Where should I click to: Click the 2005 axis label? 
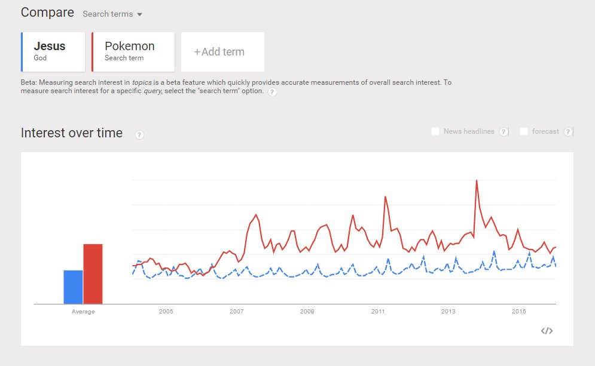166,312
